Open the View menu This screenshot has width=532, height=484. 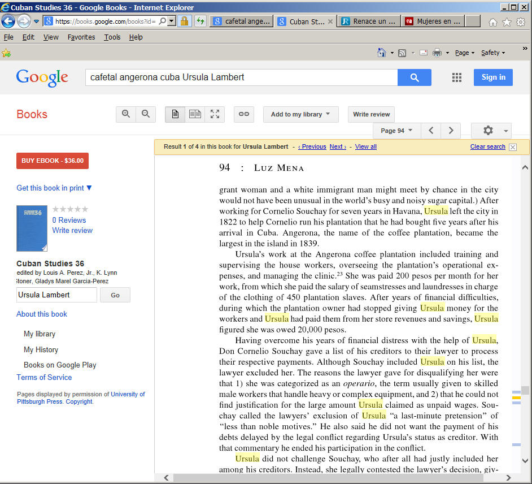click(51, 37)
